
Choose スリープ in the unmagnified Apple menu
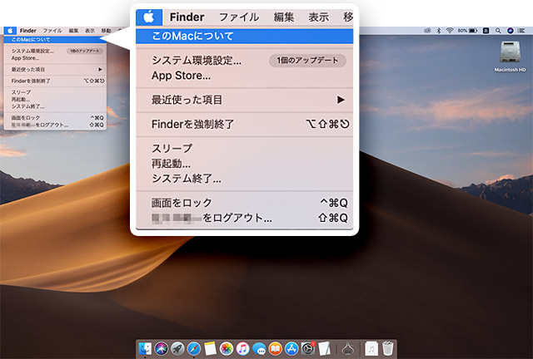point(55,92)
